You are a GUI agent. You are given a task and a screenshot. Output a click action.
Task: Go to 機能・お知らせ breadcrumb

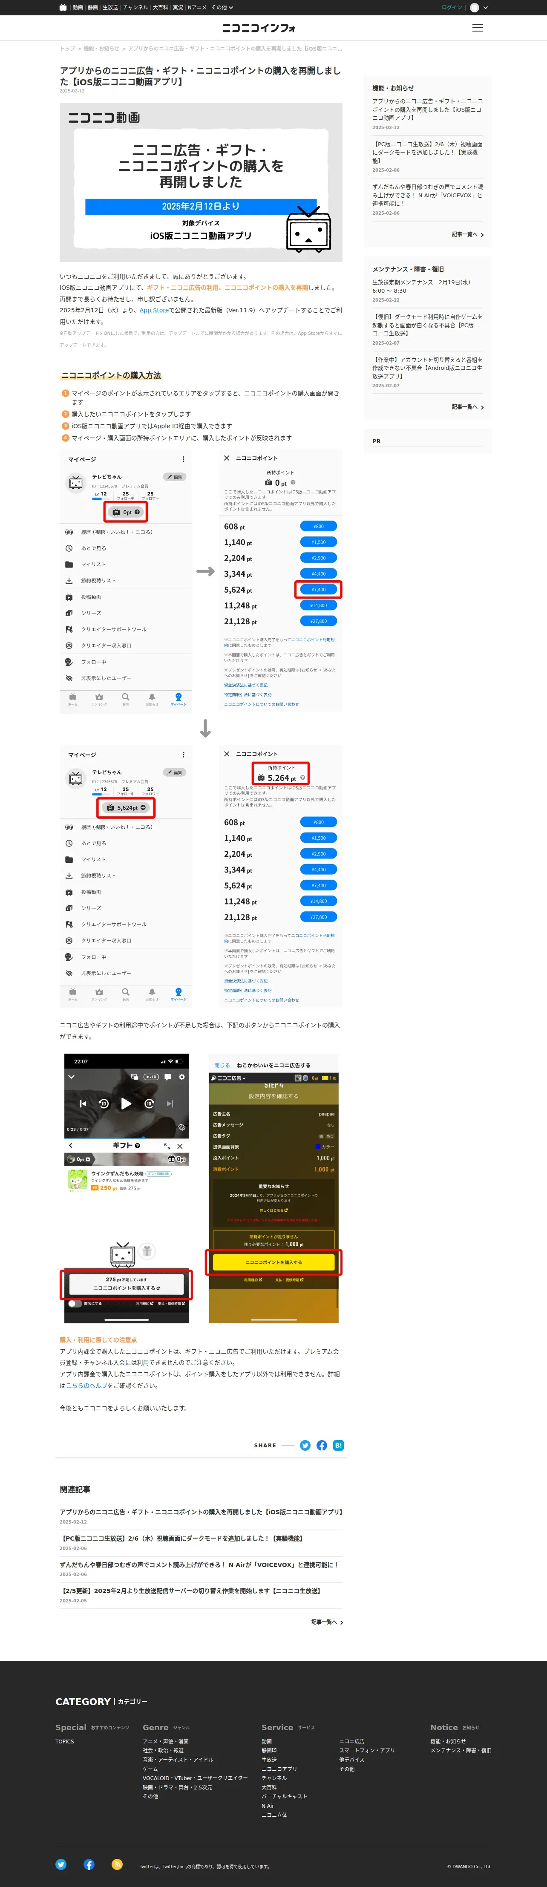101,48
